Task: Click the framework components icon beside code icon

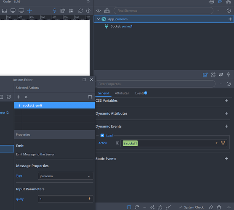Action: point(107,11)
